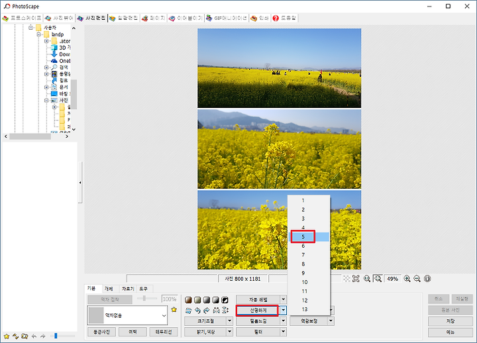Click the 역광보정 backlight correction button

(x=309, y=321)
